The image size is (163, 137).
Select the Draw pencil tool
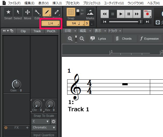(47, 12)
